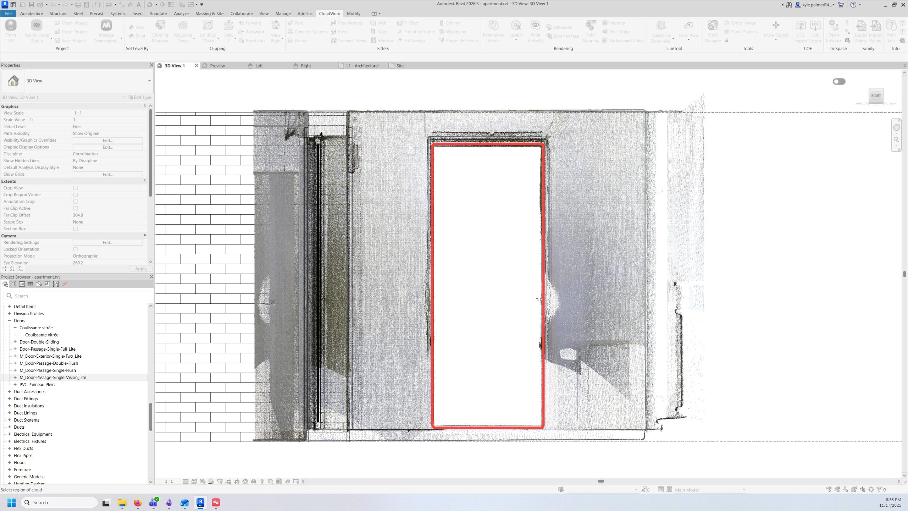Click the Clipping Manager icon
This screenshot has width=908, height=511.
pyautogui.click(x=160, y=26)
